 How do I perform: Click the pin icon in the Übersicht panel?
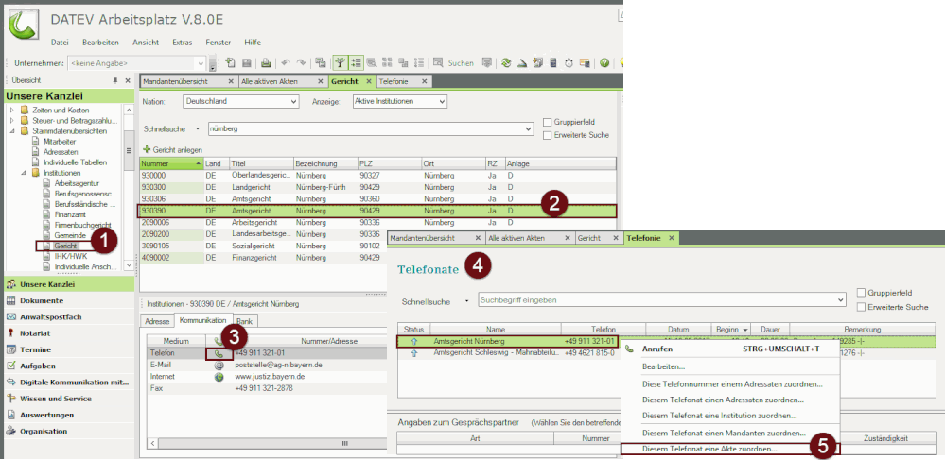[x=115, y=80]
